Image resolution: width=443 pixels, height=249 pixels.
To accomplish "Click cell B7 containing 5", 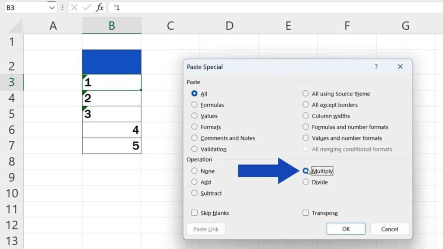I will tap(112, 146).
